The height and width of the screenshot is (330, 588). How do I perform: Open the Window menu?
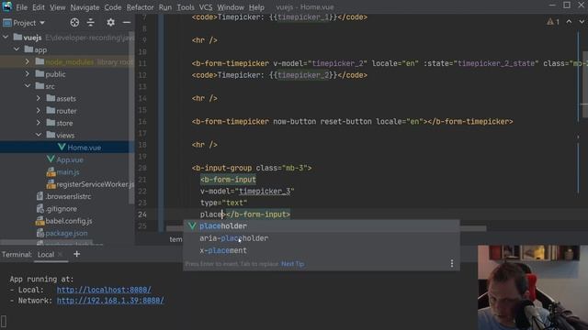[231, 7]
